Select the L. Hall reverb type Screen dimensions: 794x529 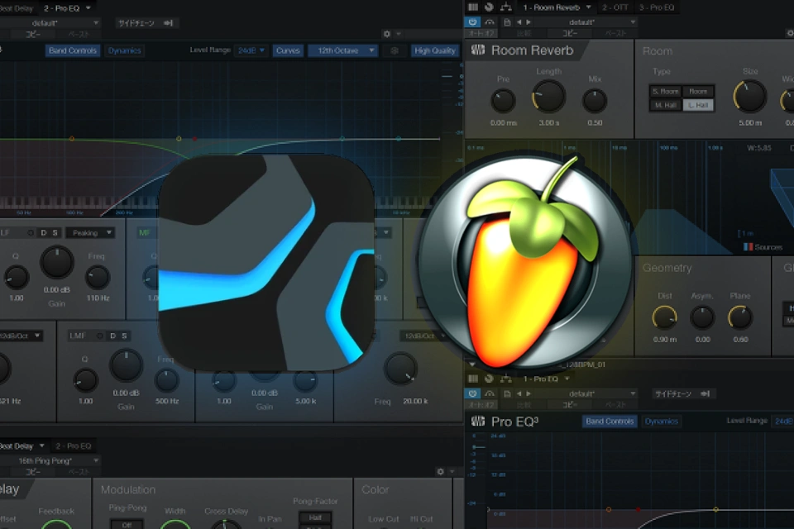pyautogui.click(x=698, y=105)
